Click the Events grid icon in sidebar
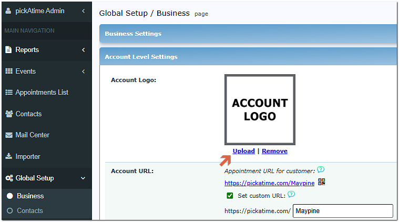The width and height of the screenshot is (399, 222). click(x=8, y=71)
